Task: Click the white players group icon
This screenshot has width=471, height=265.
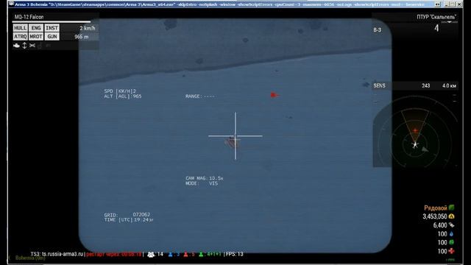Action: [151, 255]
